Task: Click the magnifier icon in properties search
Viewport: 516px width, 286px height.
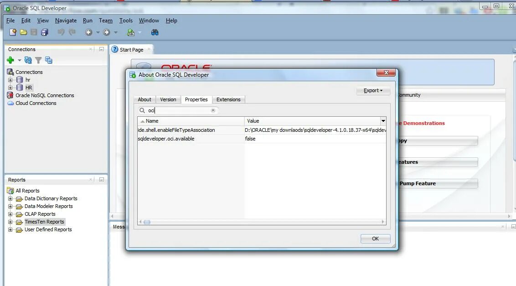Action: pos(142,110)
